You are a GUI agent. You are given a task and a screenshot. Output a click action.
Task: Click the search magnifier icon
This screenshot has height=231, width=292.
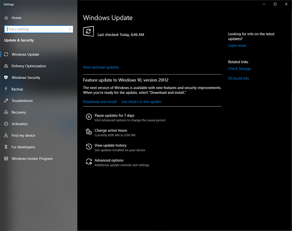pos(70,29)
